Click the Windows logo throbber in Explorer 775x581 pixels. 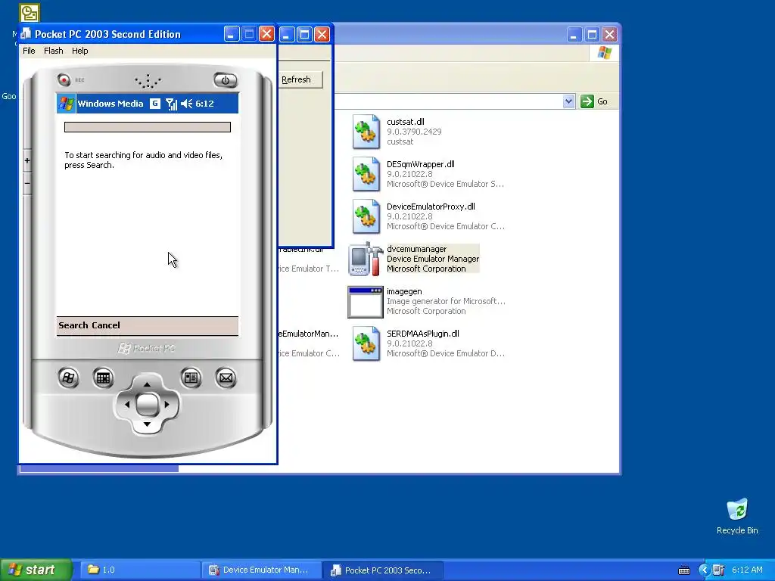[604, 52]
